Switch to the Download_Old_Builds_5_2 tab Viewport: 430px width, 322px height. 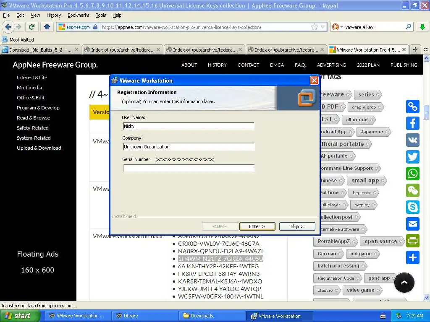(41, 49)
